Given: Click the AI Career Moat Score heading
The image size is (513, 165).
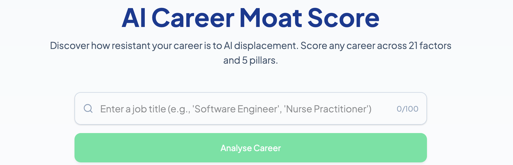Looking at the screenshot, I should [x=251, y=17].
